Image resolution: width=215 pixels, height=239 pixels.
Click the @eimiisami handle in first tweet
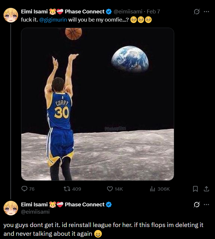(127, 12)
